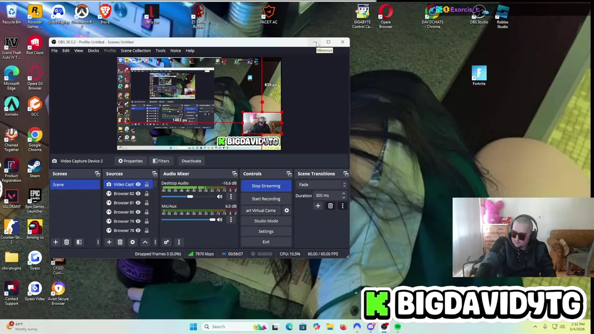Select Browser 81 in Sources list
This screenshot has height=334, width=594.
click(x=123, y=203)
